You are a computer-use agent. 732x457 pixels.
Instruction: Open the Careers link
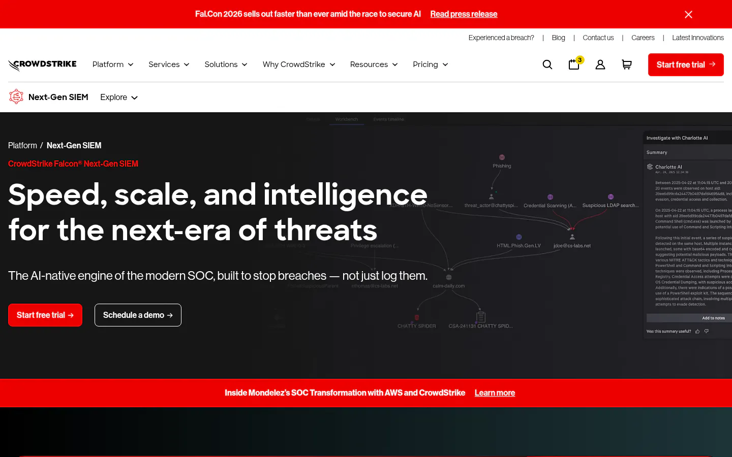643,38
